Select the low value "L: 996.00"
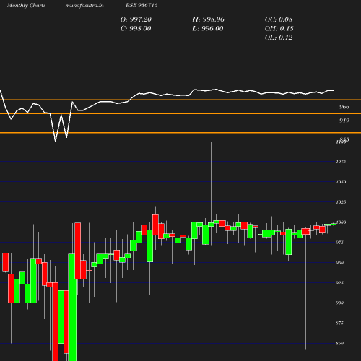The height and width of the screenshot is (361, 361). pyautogui.click(x=208, y=29)
